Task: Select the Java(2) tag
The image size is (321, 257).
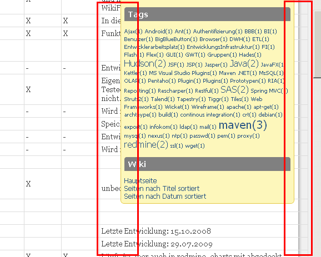Action: click(244, 64)
